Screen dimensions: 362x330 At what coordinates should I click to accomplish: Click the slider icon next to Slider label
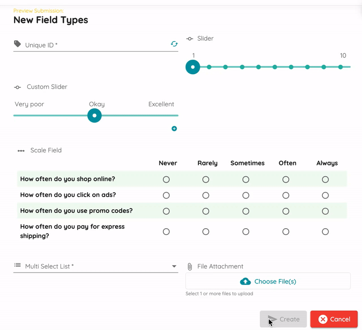pos(190,39)
